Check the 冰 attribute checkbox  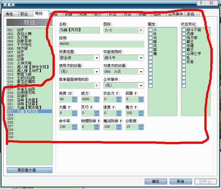[x=151, y=33]
